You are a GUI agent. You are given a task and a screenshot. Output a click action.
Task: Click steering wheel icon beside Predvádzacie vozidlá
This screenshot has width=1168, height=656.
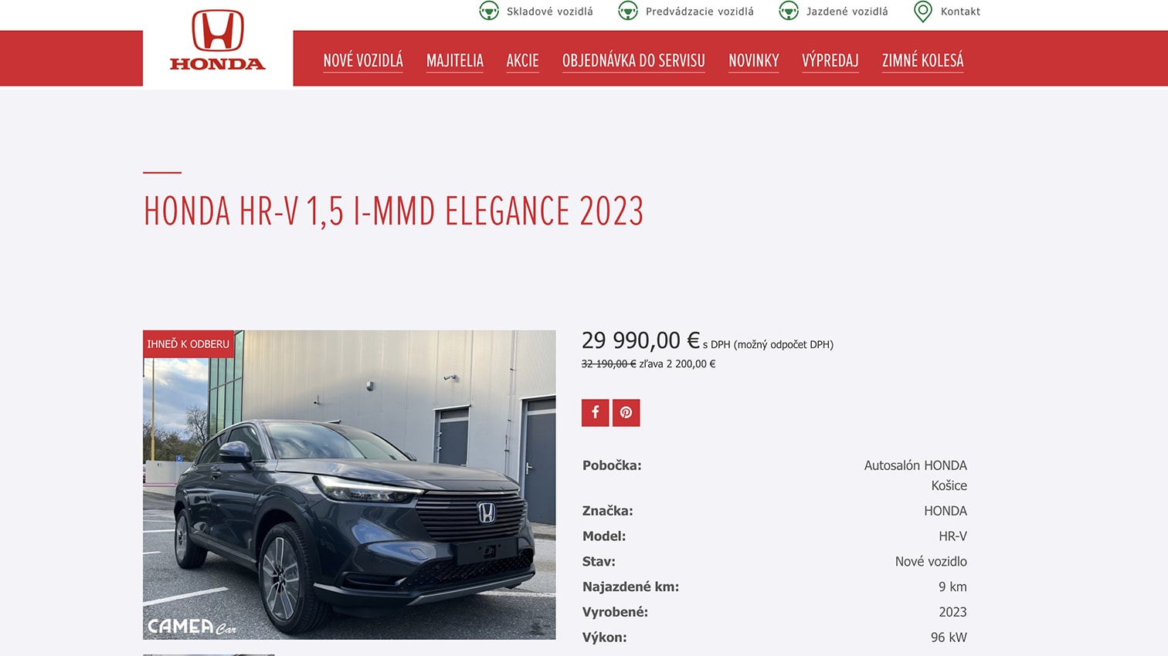coord(628,11)
